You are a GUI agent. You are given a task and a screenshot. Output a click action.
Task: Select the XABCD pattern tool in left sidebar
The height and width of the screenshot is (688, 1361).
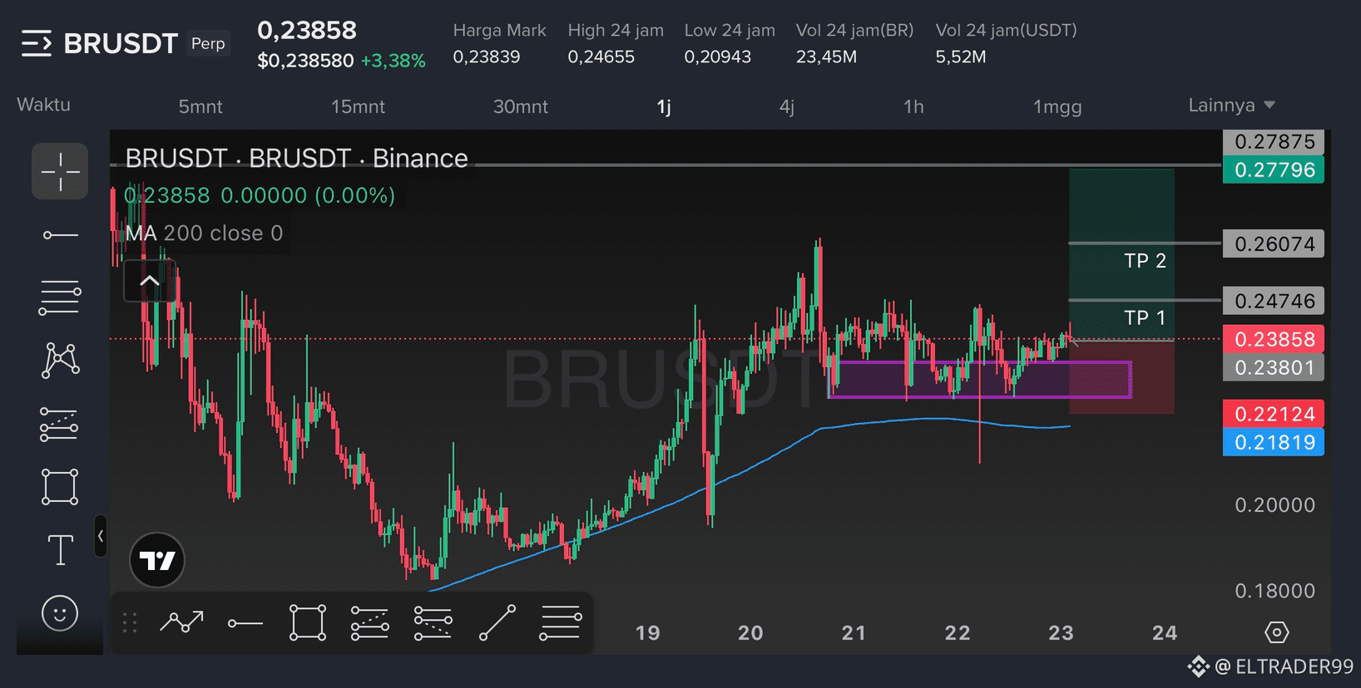tap(60, 361)
